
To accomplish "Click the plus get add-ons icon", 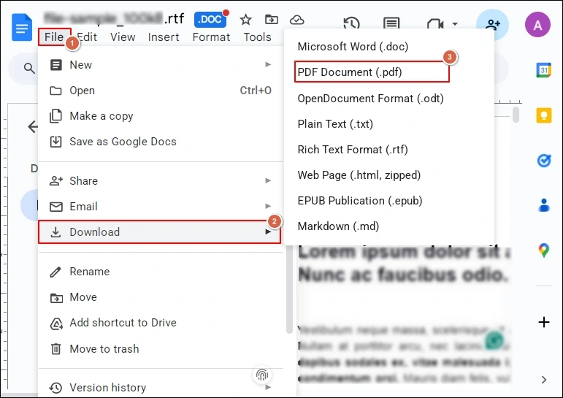I will (x=543, y=322).
